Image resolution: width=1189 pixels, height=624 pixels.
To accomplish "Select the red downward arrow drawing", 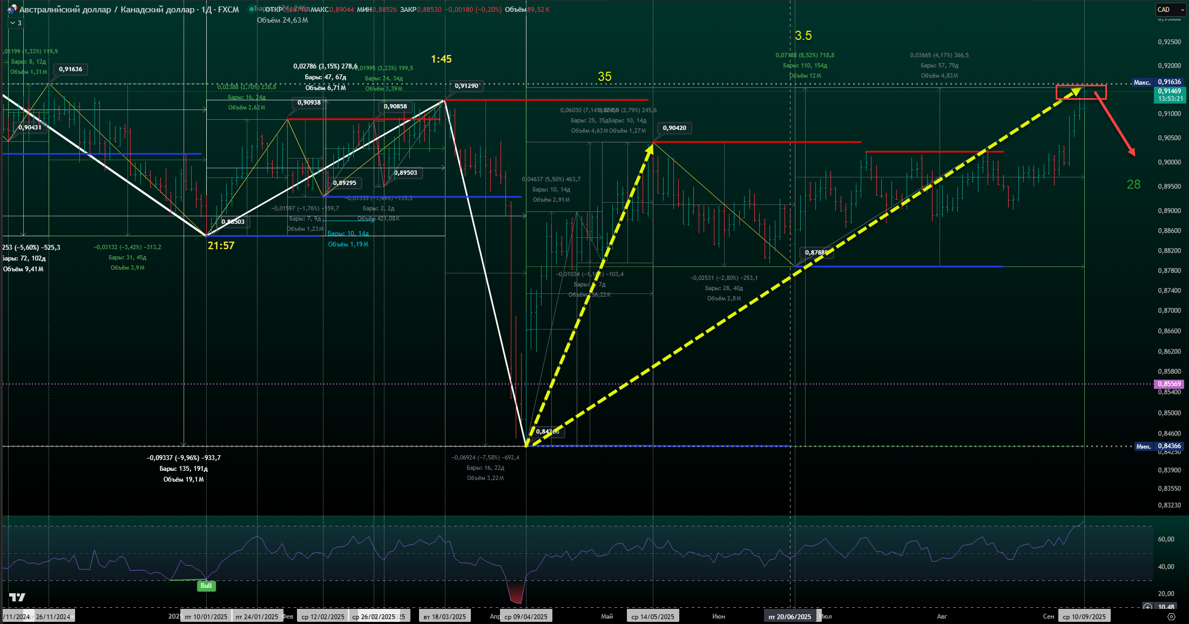I will [1115, 124].
